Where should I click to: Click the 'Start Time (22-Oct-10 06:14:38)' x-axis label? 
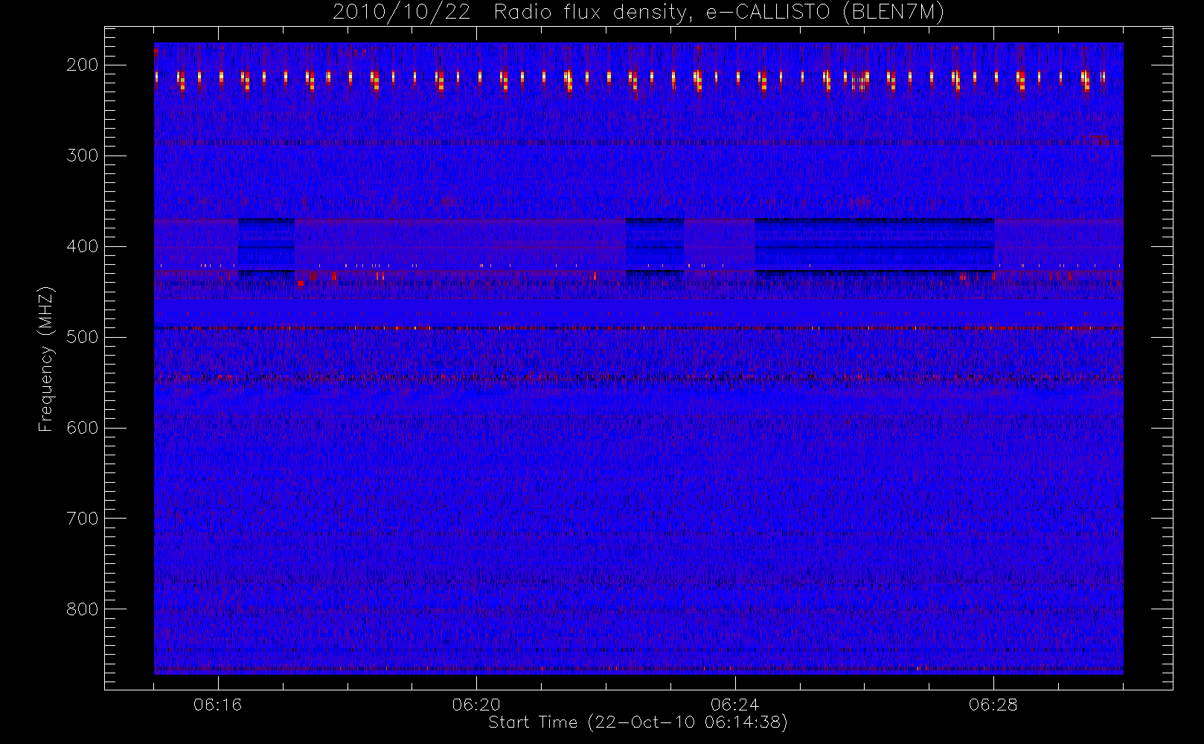638,722
